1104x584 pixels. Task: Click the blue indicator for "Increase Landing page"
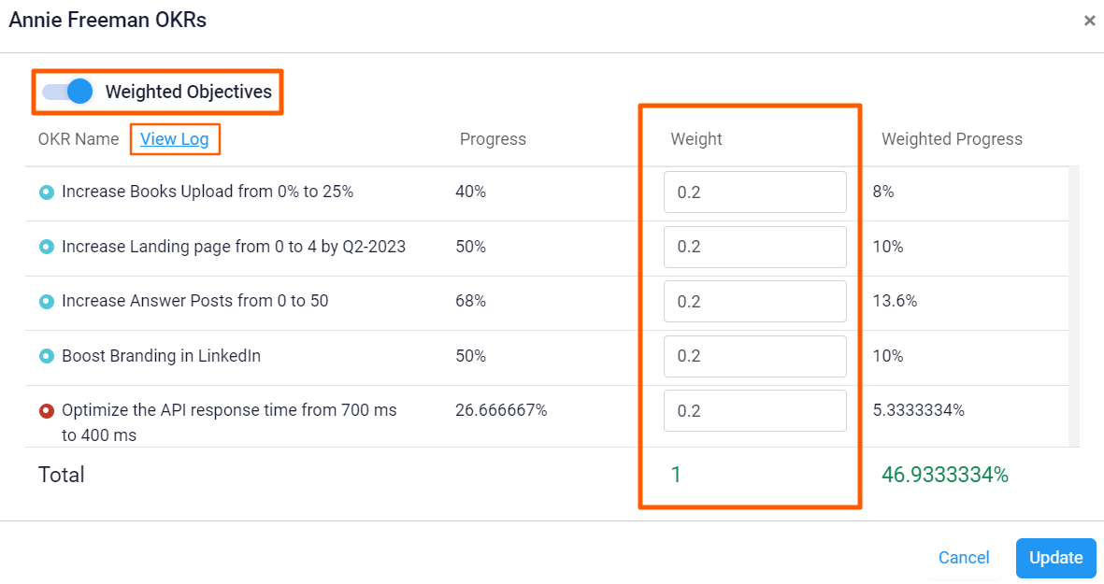[x=46, y=247]
